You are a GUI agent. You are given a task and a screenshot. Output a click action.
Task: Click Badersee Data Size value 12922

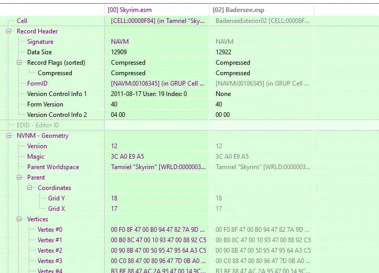[x=224, y=52]
